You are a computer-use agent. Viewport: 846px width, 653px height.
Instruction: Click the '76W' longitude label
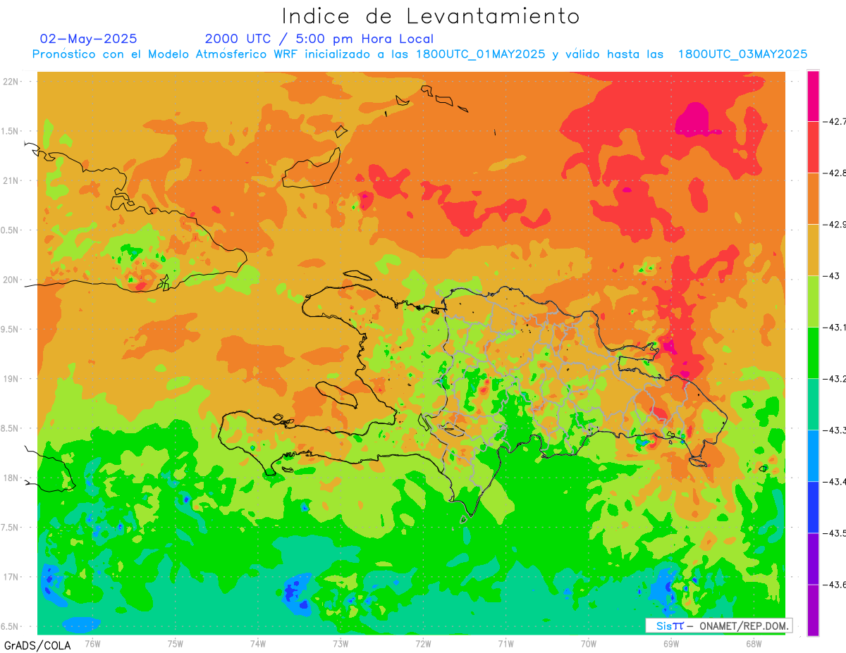pos(92,644)
